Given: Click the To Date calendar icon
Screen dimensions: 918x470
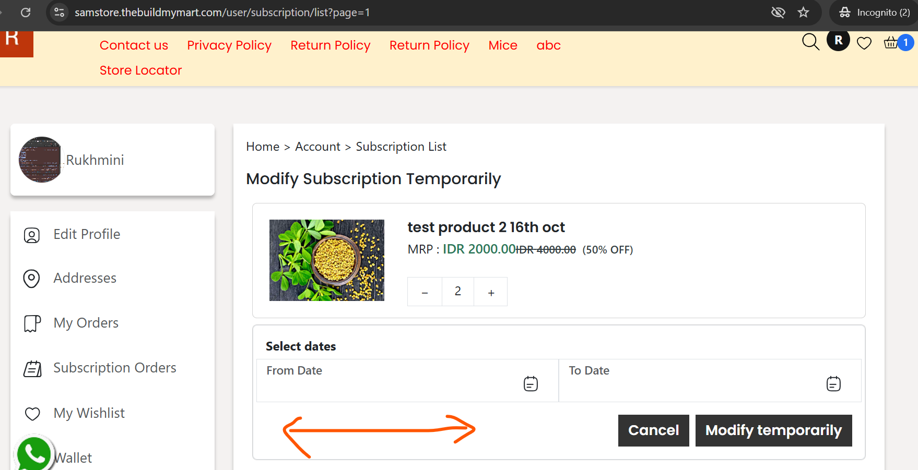Looking at the screenshot, I should pyautogui.click(x=833, y=384).
